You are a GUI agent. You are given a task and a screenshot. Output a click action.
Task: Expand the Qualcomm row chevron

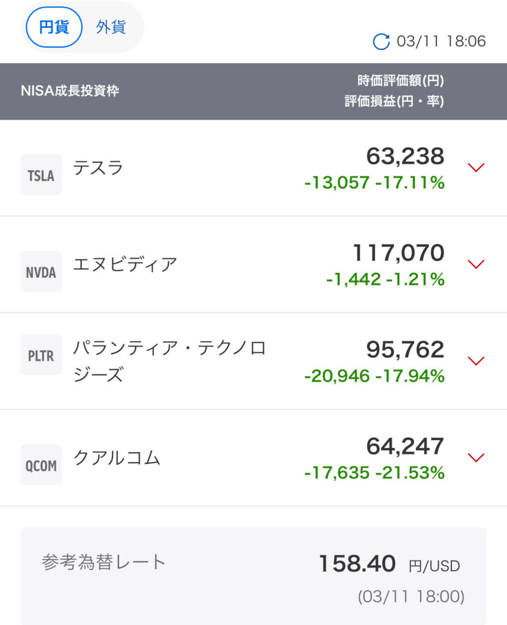tap(475, 457)
